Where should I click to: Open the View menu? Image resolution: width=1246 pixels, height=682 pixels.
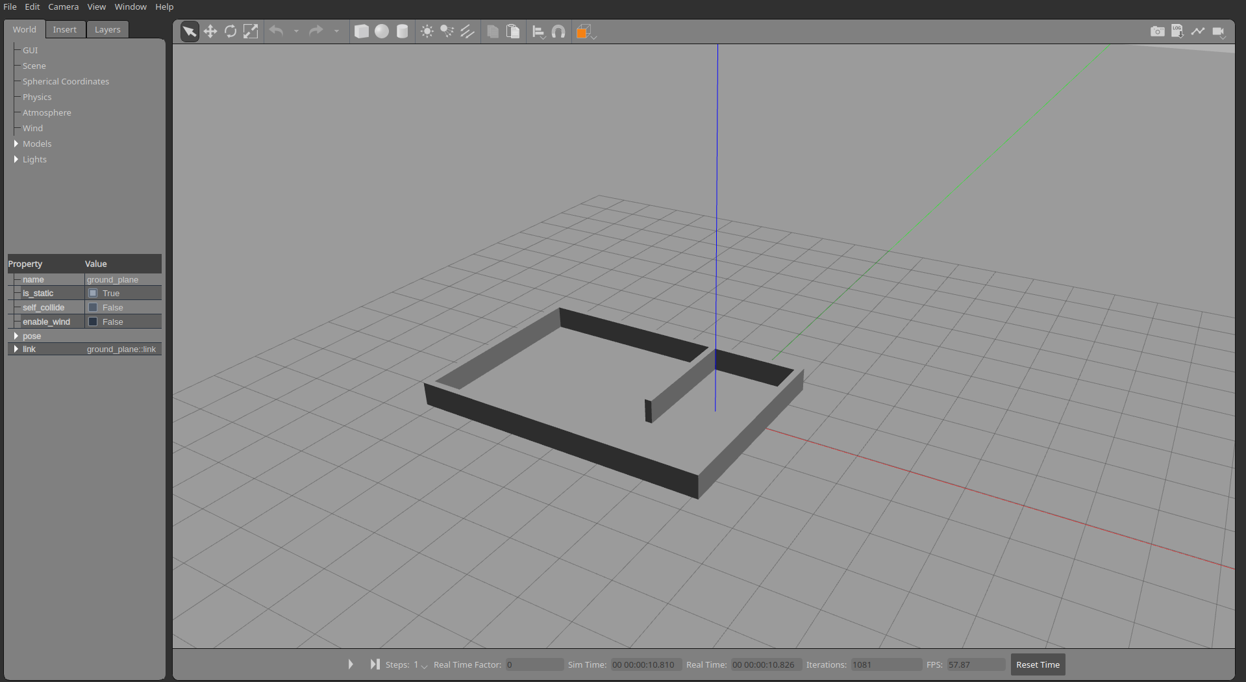(97, 6)
